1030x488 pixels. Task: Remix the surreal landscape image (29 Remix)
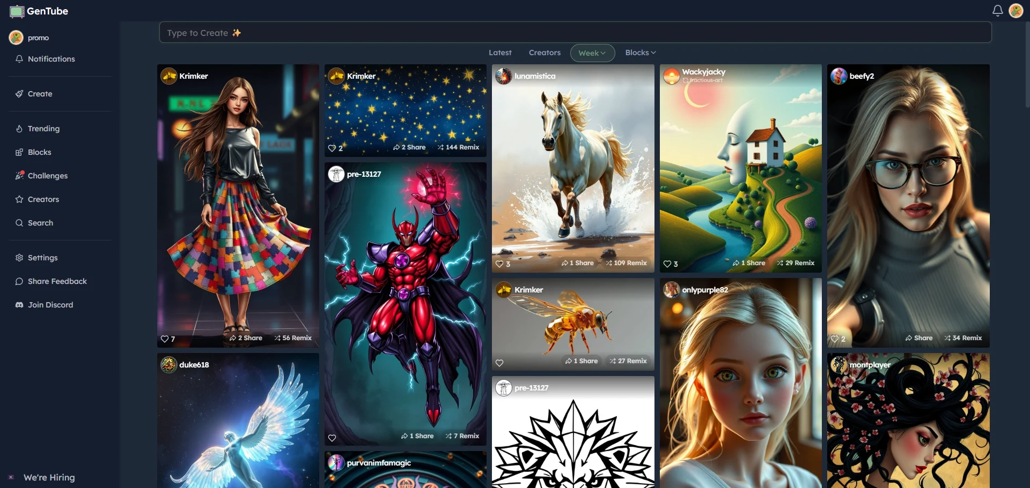796,263
